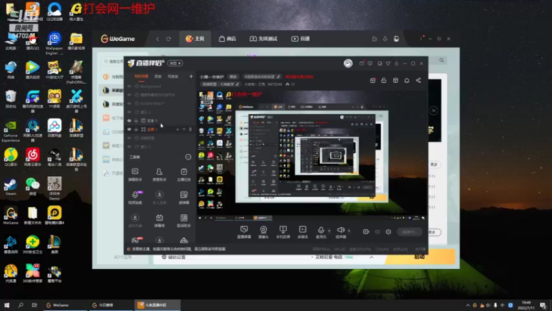
Task: Move the 全屏 1 layer up
Action: point(177,129)
